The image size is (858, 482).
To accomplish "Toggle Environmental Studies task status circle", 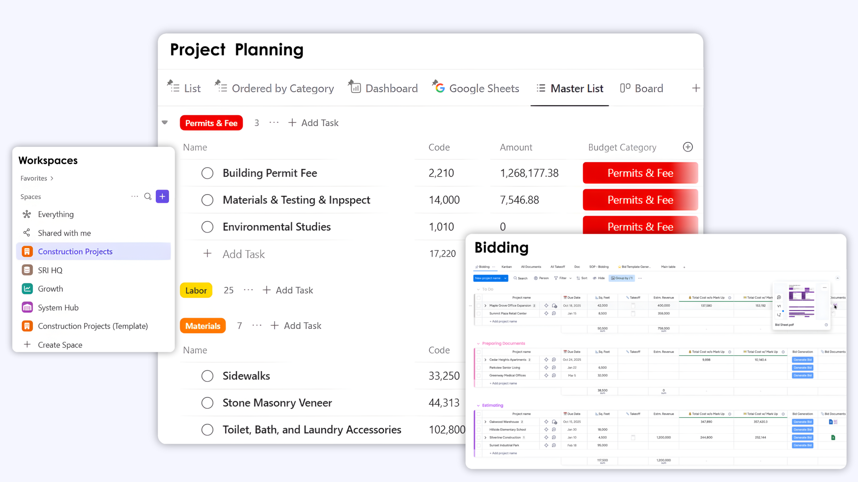I will (207, 227).
